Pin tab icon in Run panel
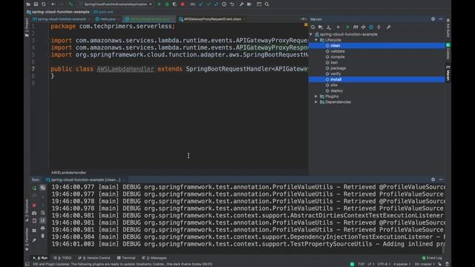 coord(34,240)
